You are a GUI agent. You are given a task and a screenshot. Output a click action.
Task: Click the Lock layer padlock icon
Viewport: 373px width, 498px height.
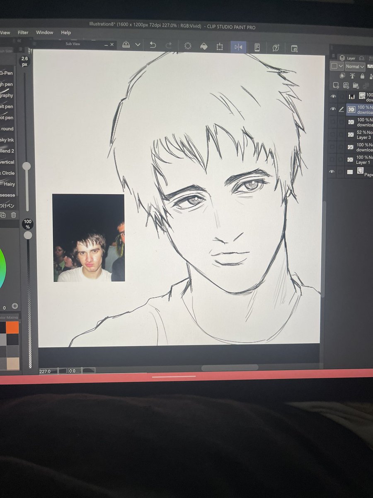coord(362,76)
